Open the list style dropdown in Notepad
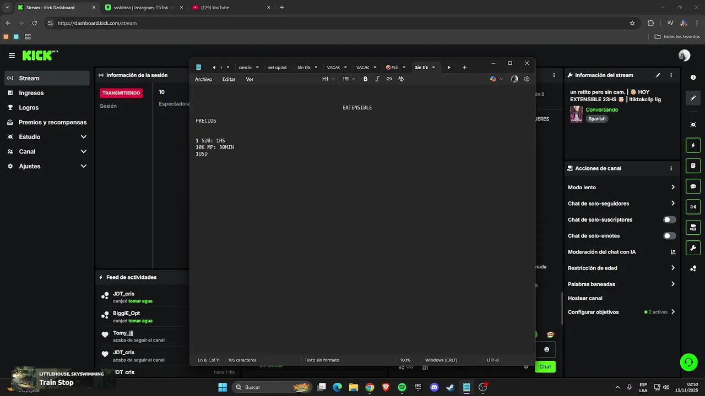This screenshot has height=396, width=705. click(x=349, y=79)
